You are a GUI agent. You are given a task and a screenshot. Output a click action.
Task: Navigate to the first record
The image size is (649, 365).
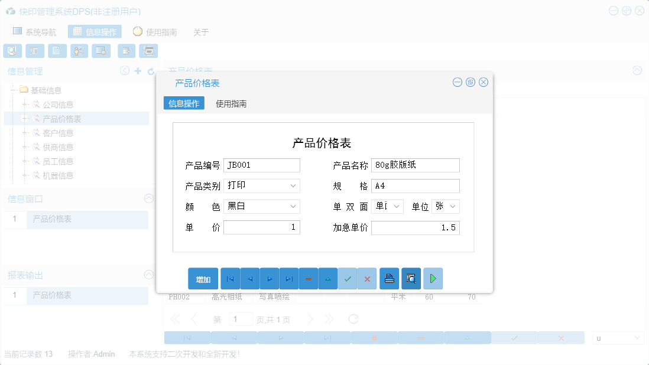229,278
